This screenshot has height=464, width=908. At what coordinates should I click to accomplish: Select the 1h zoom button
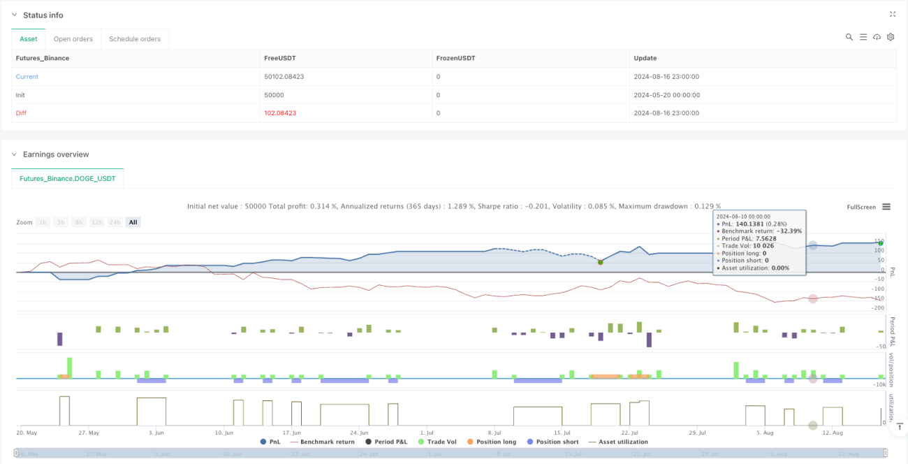(x=43, y=222)
